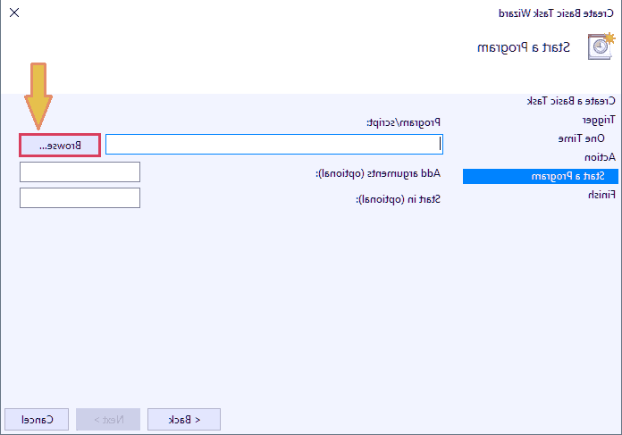622x435 pixels.
Task: Select the Finish step in sidebar
Action: tap(601, 195)
